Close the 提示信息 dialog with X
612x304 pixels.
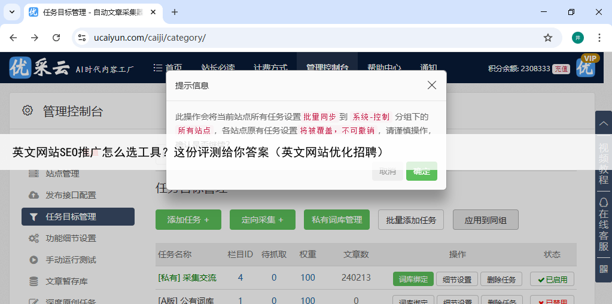(x=432, y=86)
